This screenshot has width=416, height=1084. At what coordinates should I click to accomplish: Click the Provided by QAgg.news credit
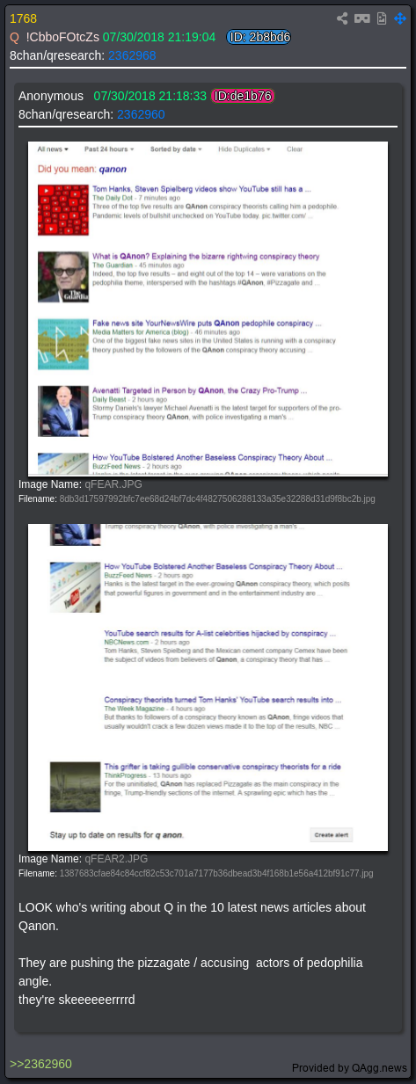(350, 1068)
